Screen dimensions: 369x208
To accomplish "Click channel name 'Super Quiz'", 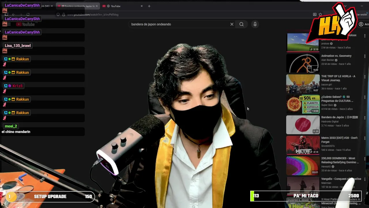I will pyautogui.click(x=327, y=105).
